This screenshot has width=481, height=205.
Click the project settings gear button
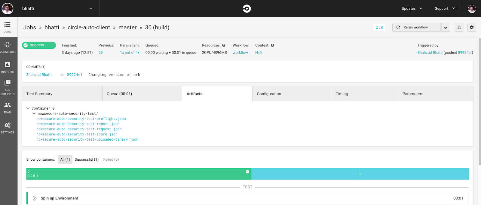pyautogui.click(x=471, y=27)
